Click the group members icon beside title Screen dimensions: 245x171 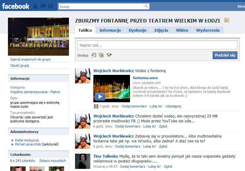[227, 20]
